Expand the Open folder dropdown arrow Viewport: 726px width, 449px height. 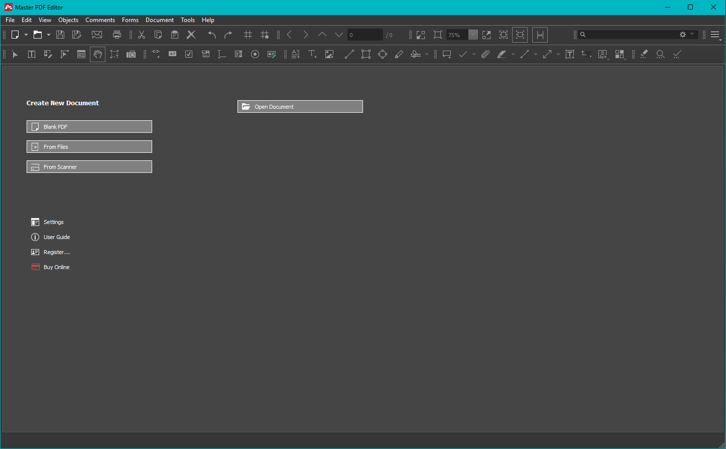coord(49,35)
